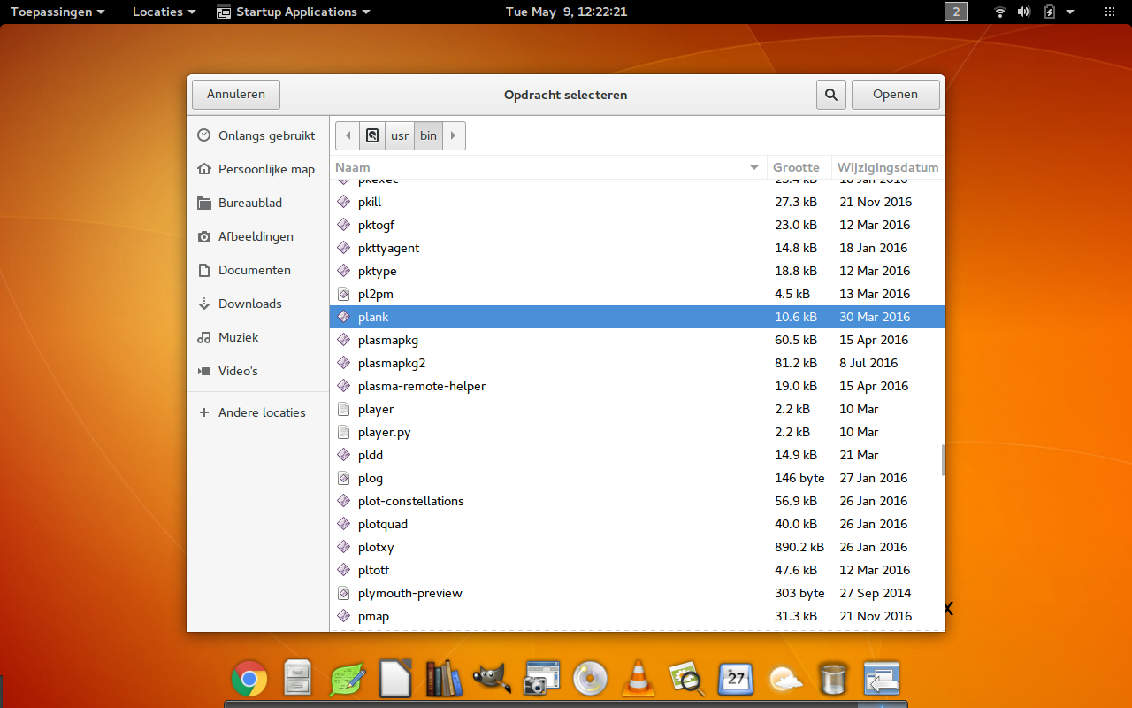Click the root filesystem disk icon in path bar
This screenshot has height=708, width=1132.
[x=372, y=135]
